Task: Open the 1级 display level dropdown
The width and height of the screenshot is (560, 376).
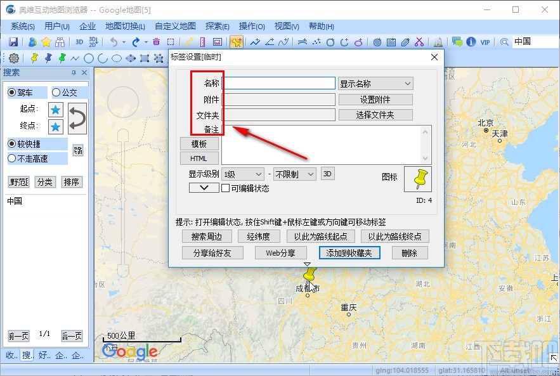Action: (x=243, y=174)
